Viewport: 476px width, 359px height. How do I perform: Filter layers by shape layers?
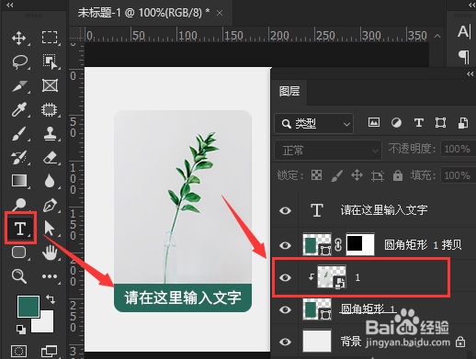pos(440,123)
